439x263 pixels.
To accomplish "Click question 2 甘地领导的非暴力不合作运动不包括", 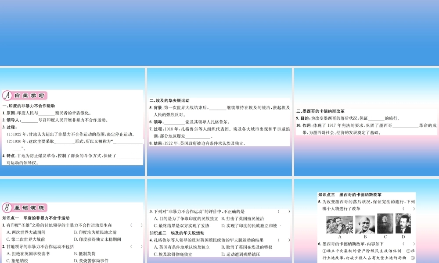I will click(x=38, y=246).
